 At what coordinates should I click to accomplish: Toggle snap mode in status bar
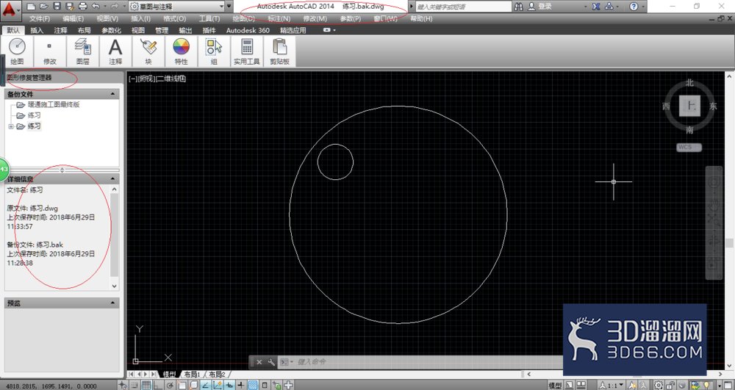134,385
